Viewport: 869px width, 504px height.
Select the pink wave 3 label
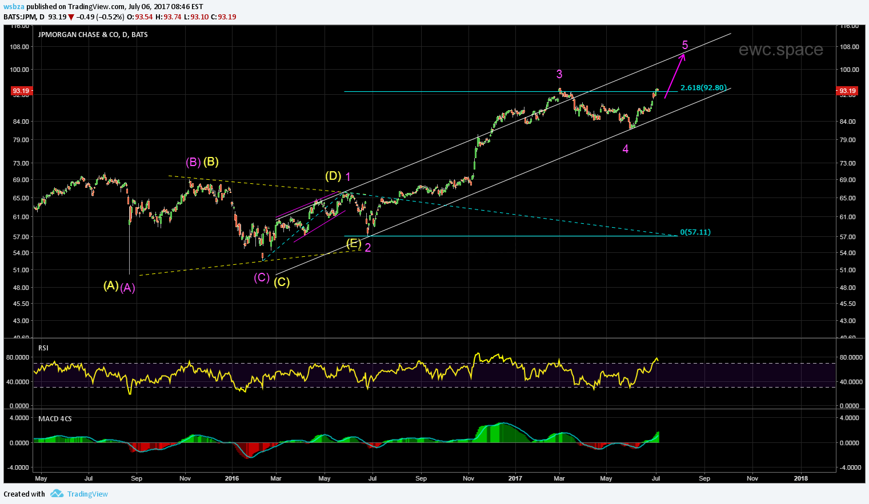(x=559, y=74)
